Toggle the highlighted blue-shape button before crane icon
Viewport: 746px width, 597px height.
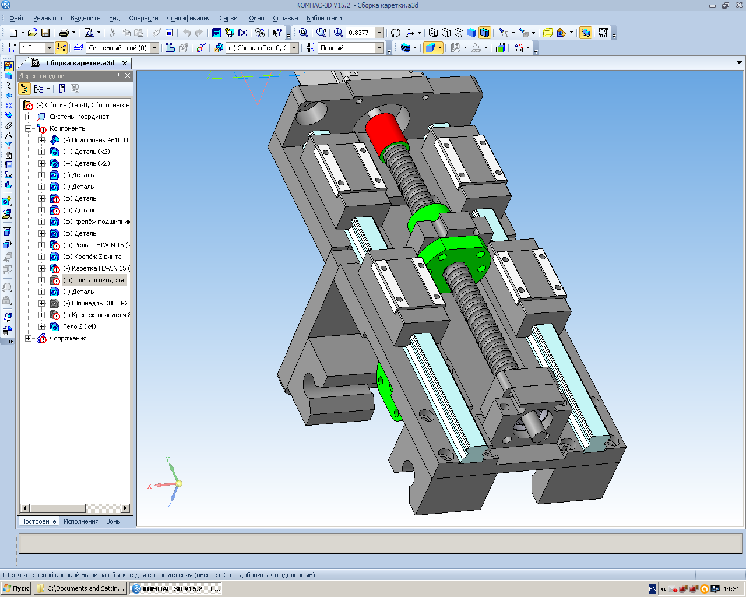(586, 33)
